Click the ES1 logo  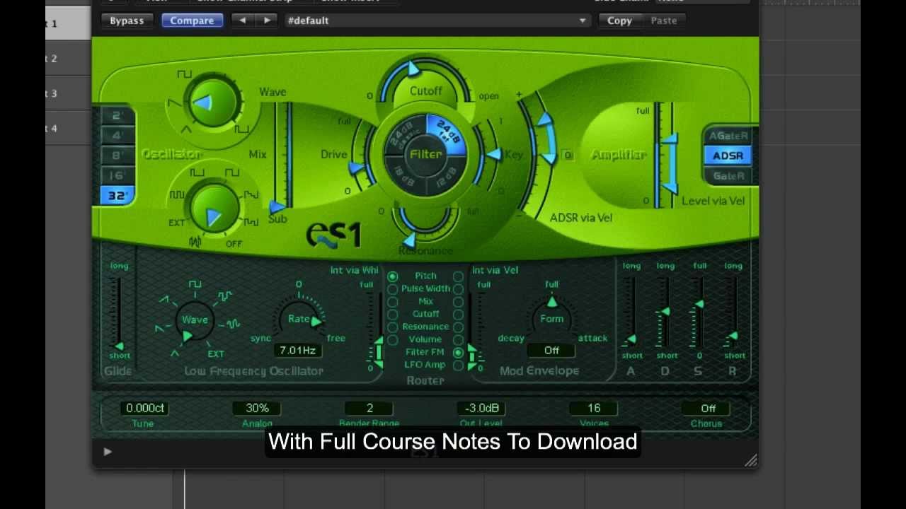point(334,234)
